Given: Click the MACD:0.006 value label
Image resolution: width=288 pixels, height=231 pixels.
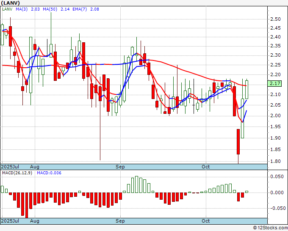Looking at the screenshot, I should 49,173.
